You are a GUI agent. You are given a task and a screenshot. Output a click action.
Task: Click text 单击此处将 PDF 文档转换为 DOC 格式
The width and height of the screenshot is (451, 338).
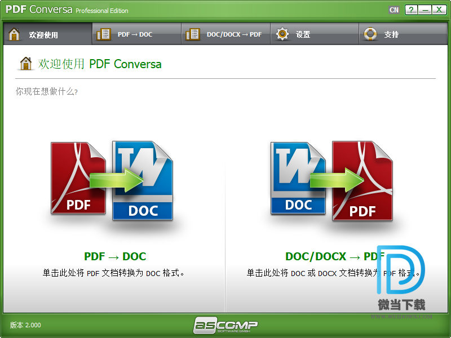(x=113, y=273)
